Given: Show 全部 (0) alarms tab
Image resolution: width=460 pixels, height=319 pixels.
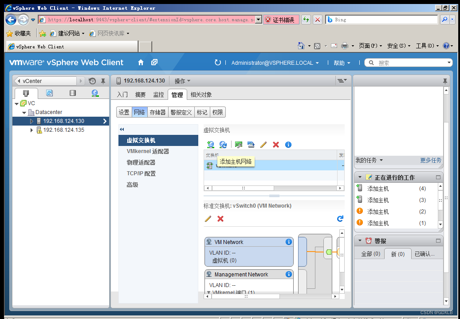Looking at the screenshot, I should click(370, 254).
